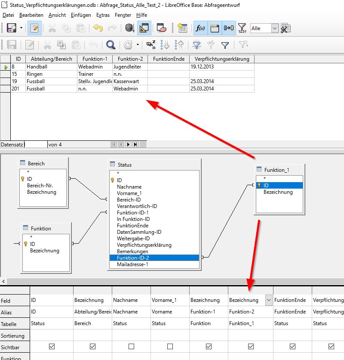Open the Hilfe menu
This screenshot has width=344, height=360.
tap(141, 15)
